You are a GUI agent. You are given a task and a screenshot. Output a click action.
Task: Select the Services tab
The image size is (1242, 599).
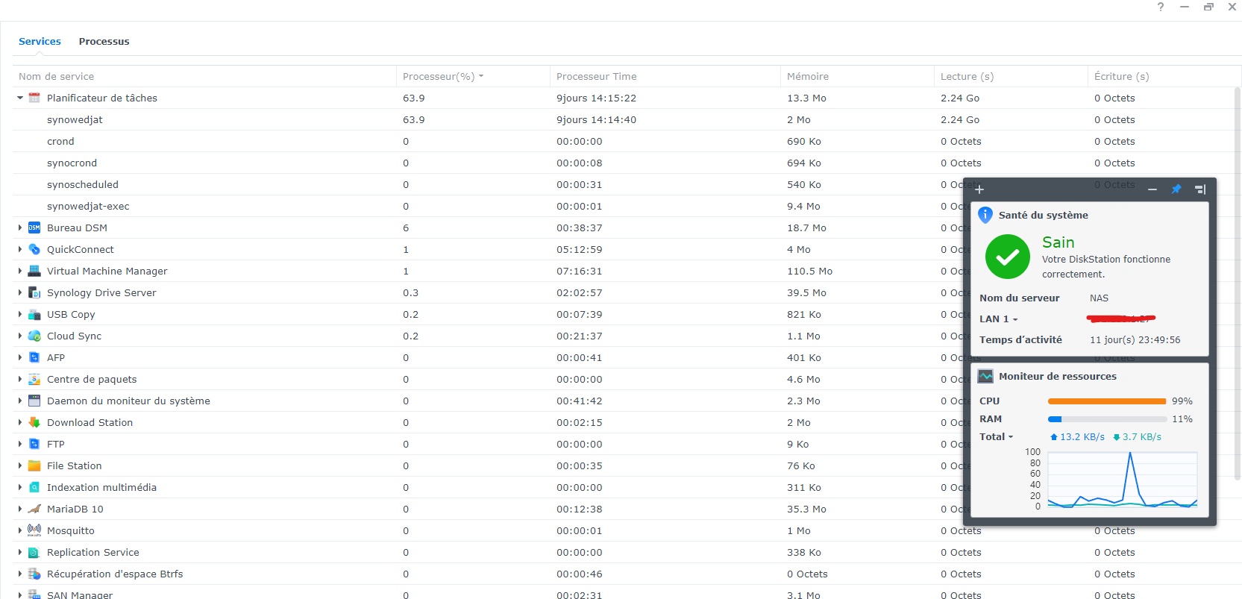point(40,42)
